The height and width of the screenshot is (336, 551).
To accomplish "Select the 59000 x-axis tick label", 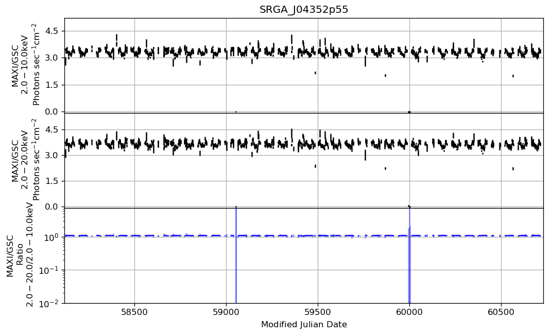I will [226, 311].
